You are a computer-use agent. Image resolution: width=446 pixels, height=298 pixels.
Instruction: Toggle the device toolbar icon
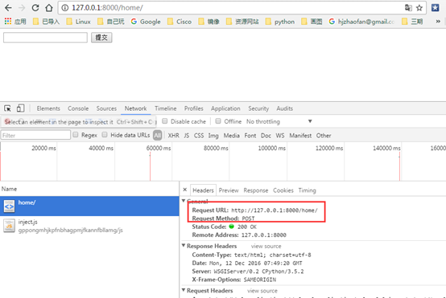point(20,108)
